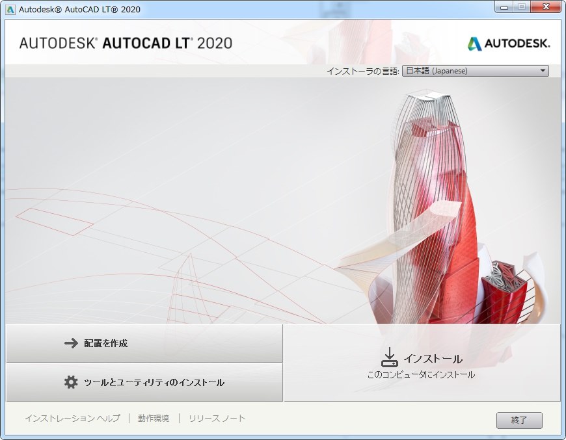Image resolution: width=566 pixels, height=440 pixels.
Task: Click the gear icon for tools and utilities
Action: coord(71,382)
